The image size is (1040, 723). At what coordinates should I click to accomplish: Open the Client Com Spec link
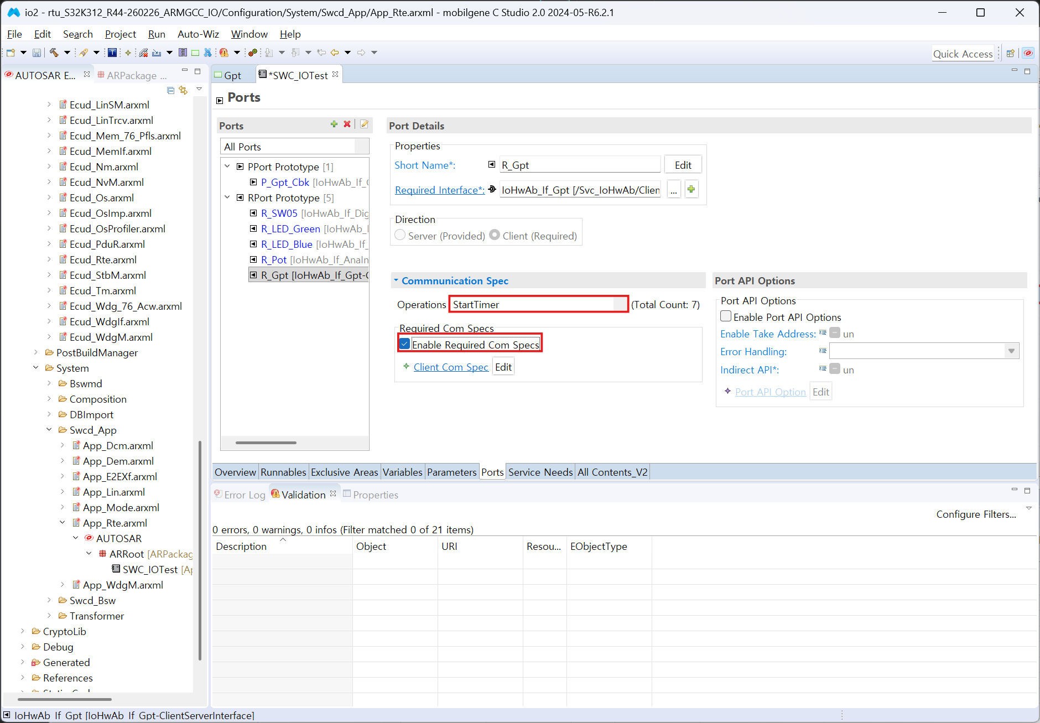(451, 367)
